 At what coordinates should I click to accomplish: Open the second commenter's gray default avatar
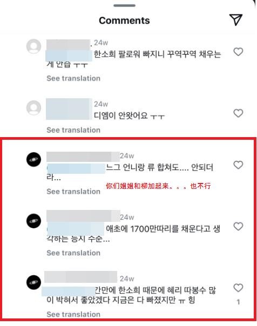33,108
